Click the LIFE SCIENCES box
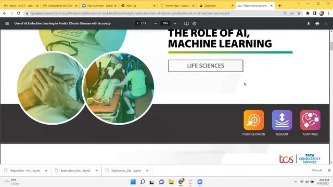This screenshot has width=333, height=187. point(206,66)
